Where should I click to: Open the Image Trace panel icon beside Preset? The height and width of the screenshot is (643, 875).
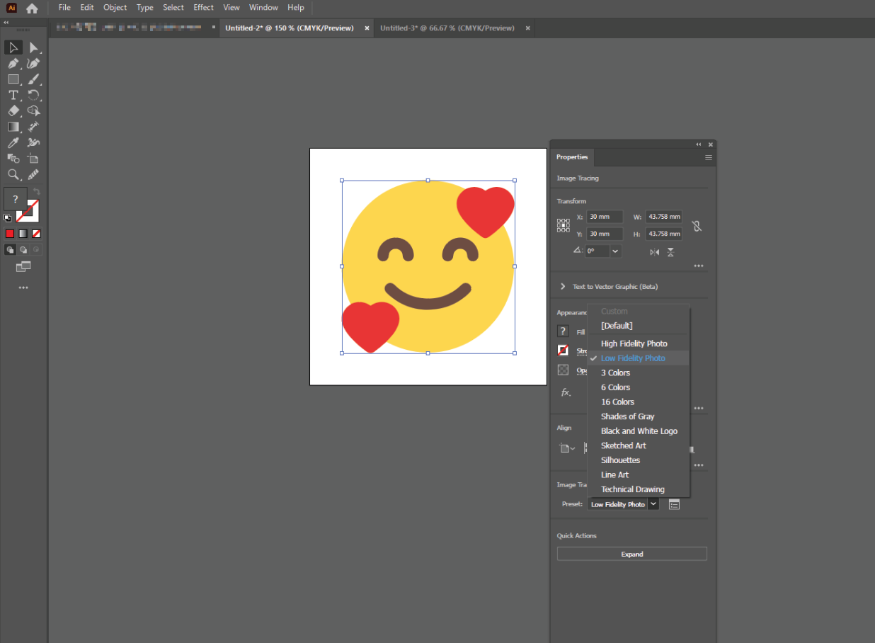click(674, 504)
